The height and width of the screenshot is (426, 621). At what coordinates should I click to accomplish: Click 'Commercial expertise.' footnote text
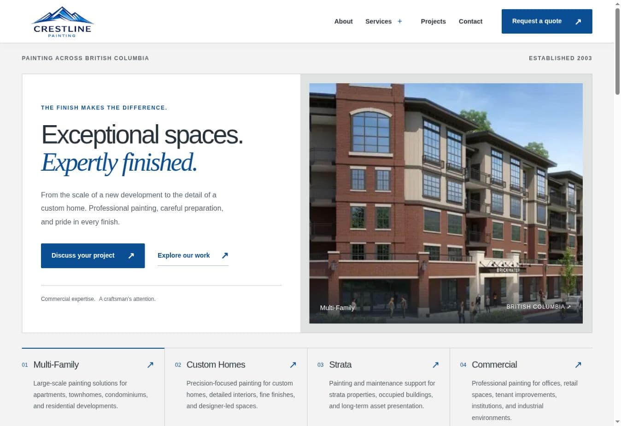(x=68, y=299)
